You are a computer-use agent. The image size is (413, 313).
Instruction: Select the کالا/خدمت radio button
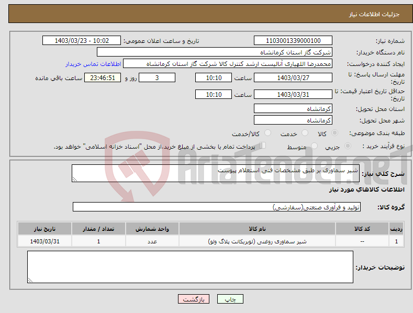coord(267,133)
